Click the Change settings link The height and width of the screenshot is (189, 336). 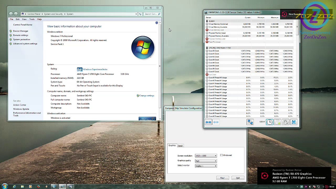click(146, 96)
